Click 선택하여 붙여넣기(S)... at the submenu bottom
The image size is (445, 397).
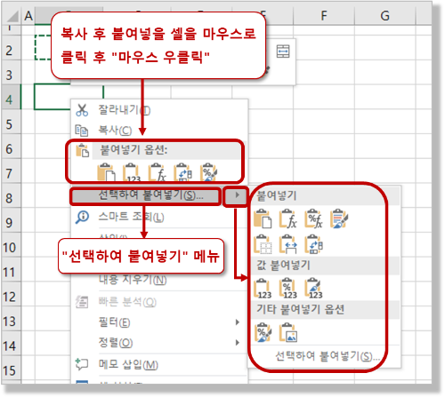(x=328, y=356)
